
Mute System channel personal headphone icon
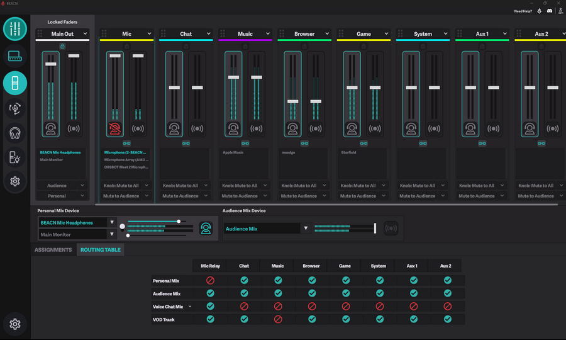(x=411, y=128)
